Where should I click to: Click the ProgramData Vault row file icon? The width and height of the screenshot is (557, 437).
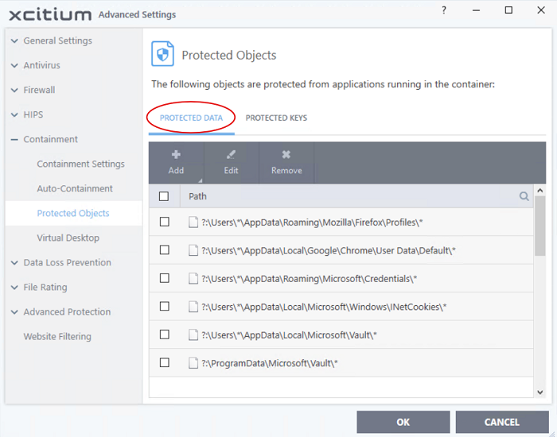coord(193,363)
